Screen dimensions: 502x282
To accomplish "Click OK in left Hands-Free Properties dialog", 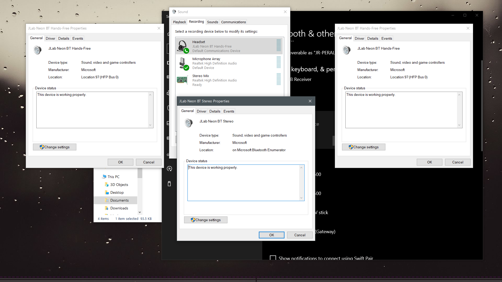I will coord(121,162).
